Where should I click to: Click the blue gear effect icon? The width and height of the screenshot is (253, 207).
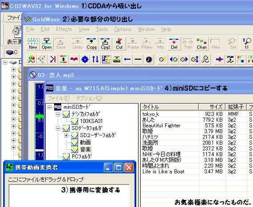point(85,60)
